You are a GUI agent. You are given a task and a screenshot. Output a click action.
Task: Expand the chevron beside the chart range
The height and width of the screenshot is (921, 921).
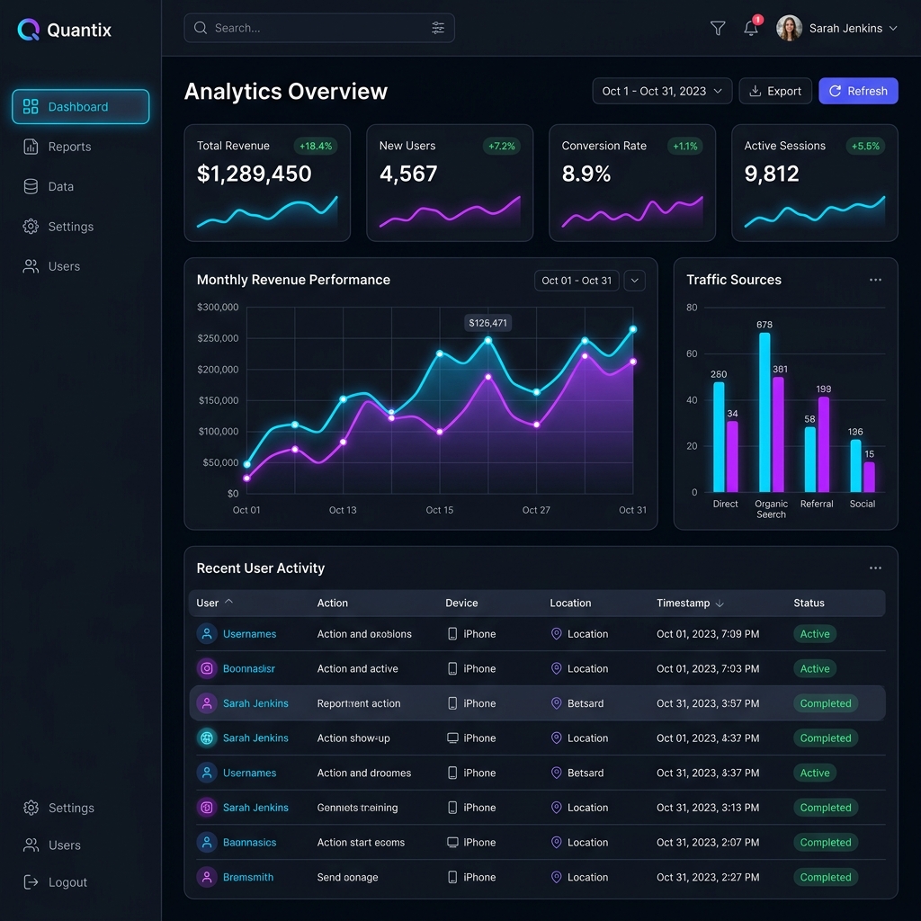coord(634,281)
